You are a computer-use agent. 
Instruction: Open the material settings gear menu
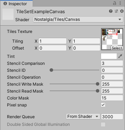[122, 11]
